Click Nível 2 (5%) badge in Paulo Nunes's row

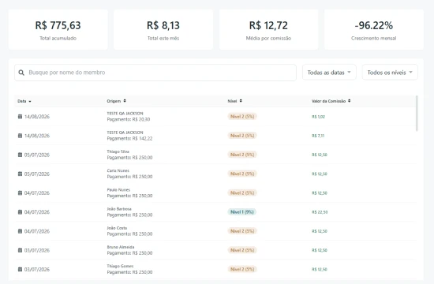click(x=242, y=193)
